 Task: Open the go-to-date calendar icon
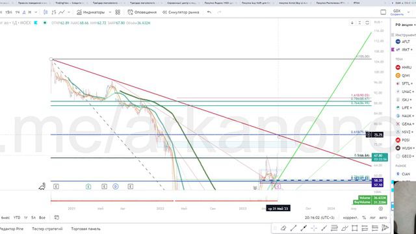[x=57, y=218]
